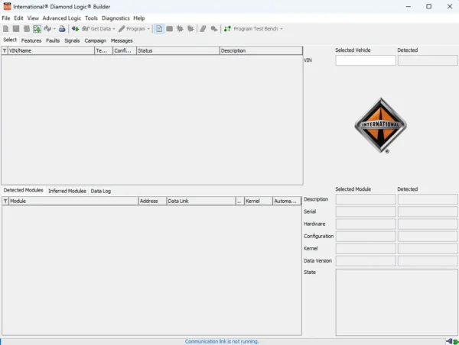The image size is (459, 345).
Task: Switch to the Features tab
Action: 31,40
